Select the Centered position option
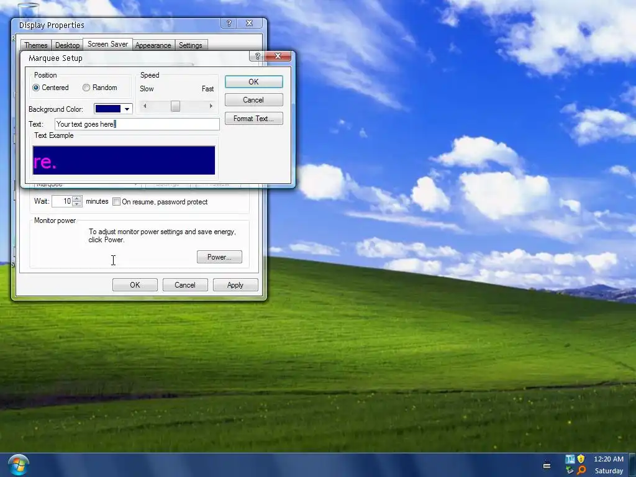 tap(51, 88)
